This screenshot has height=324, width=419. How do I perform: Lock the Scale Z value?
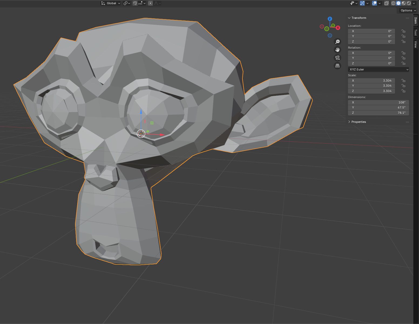(403, 91)
